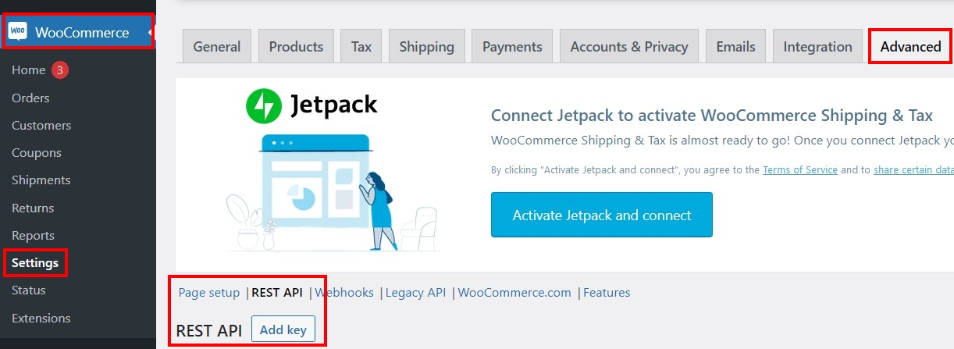Open the REST API section link
This screenshot has height=349, width=954.
click(x=277, y=293)
